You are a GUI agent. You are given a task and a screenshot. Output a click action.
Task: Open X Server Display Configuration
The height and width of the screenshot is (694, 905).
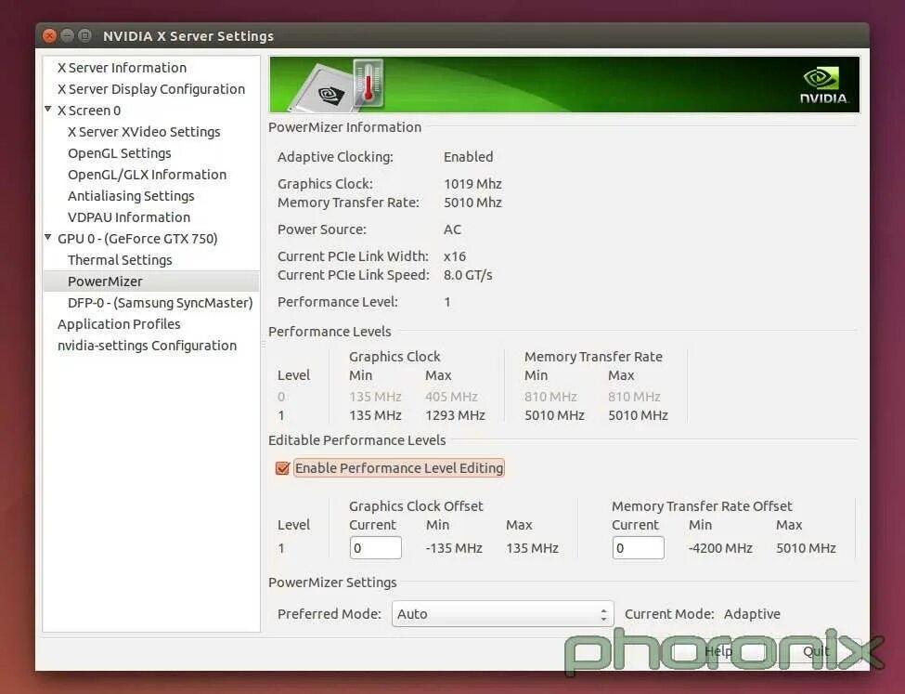coord(151,89)
